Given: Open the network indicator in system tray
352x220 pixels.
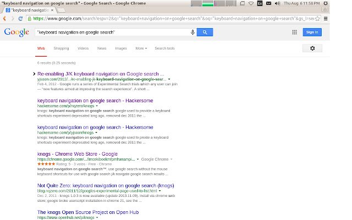Looking at the screenshot, I should point(251,3).
